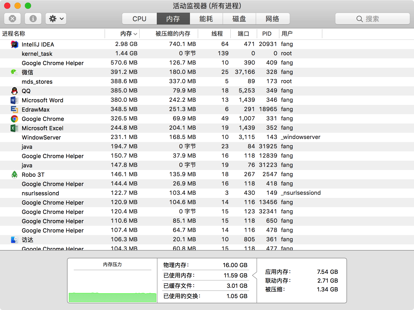
Task: Toggle sort order on 内存 column header
Action: click(122, 34)
